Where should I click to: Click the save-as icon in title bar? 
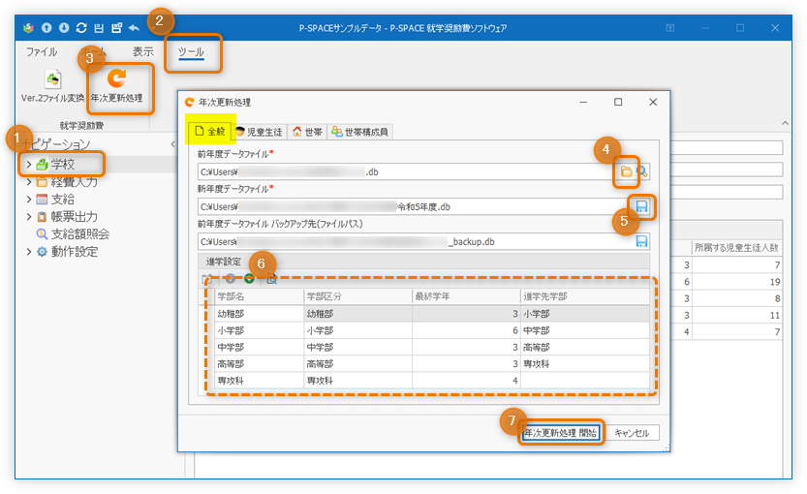pyautogui.click(x=116, y=28)
